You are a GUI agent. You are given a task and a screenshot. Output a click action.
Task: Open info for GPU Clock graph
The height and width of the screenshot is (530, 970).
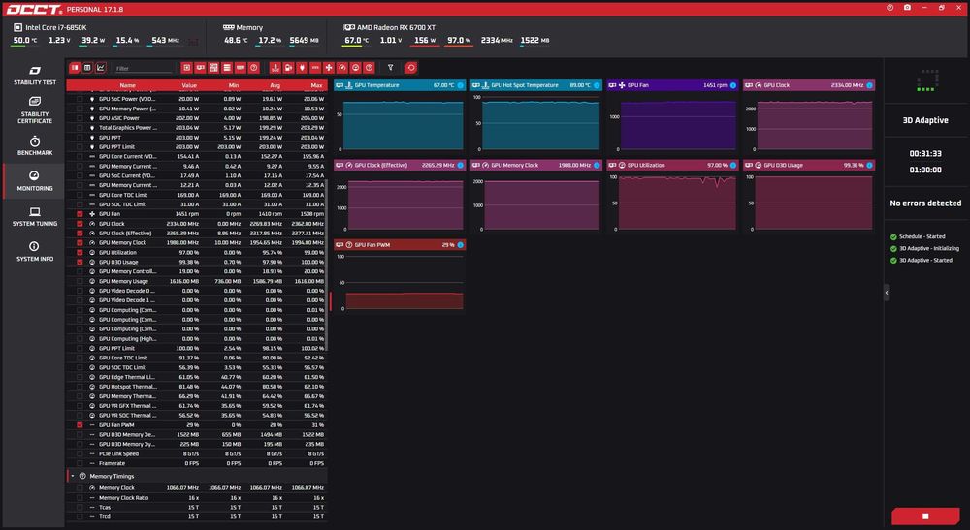click(869, 85)
